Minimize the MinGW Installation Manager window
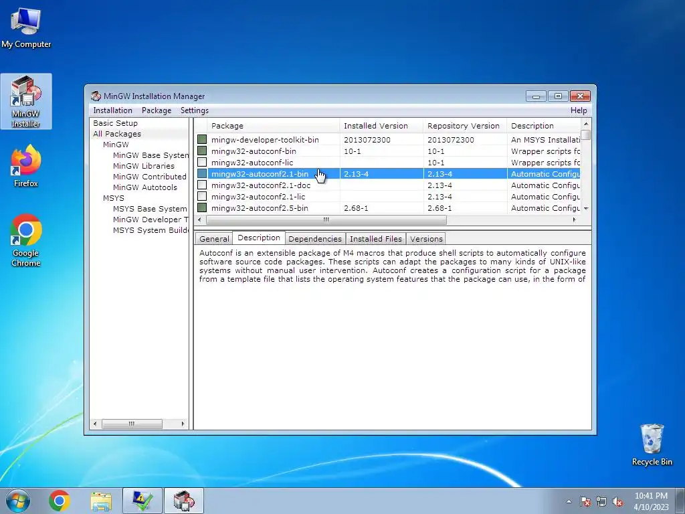 (536, 96)
